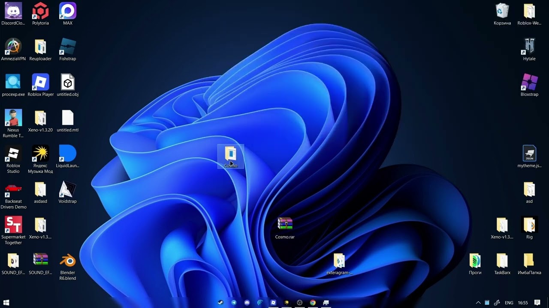
Task: Select the Reuploader folder
Action: (40, 50)
